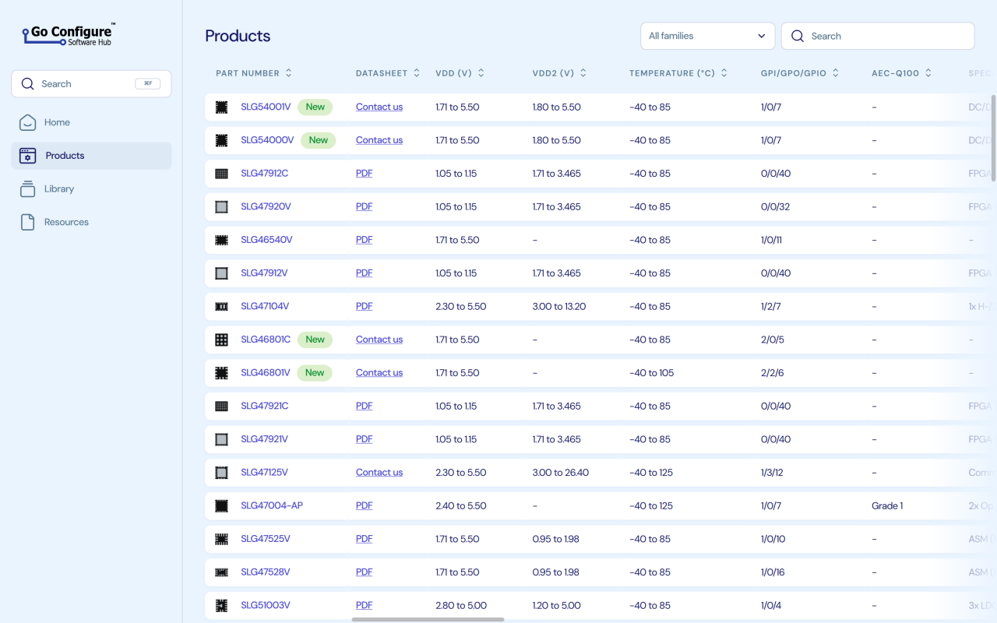Viewport: 997px width, 623px height.
Task: Open the All families dropdown
Action: [x=707, y=36]
